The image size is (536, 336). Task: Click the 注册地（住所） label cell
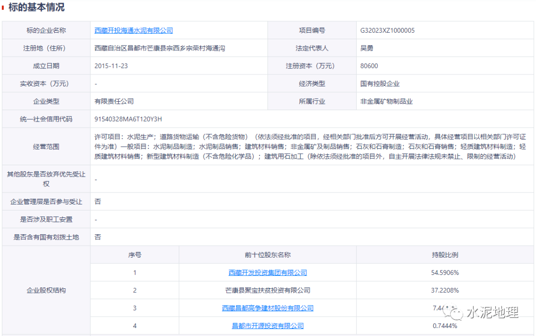point(46,48)
